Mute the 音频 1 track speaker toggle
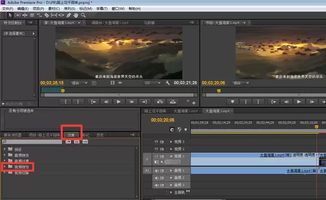Viewport: 326px width, 200px height. click(x=156, y=171)
